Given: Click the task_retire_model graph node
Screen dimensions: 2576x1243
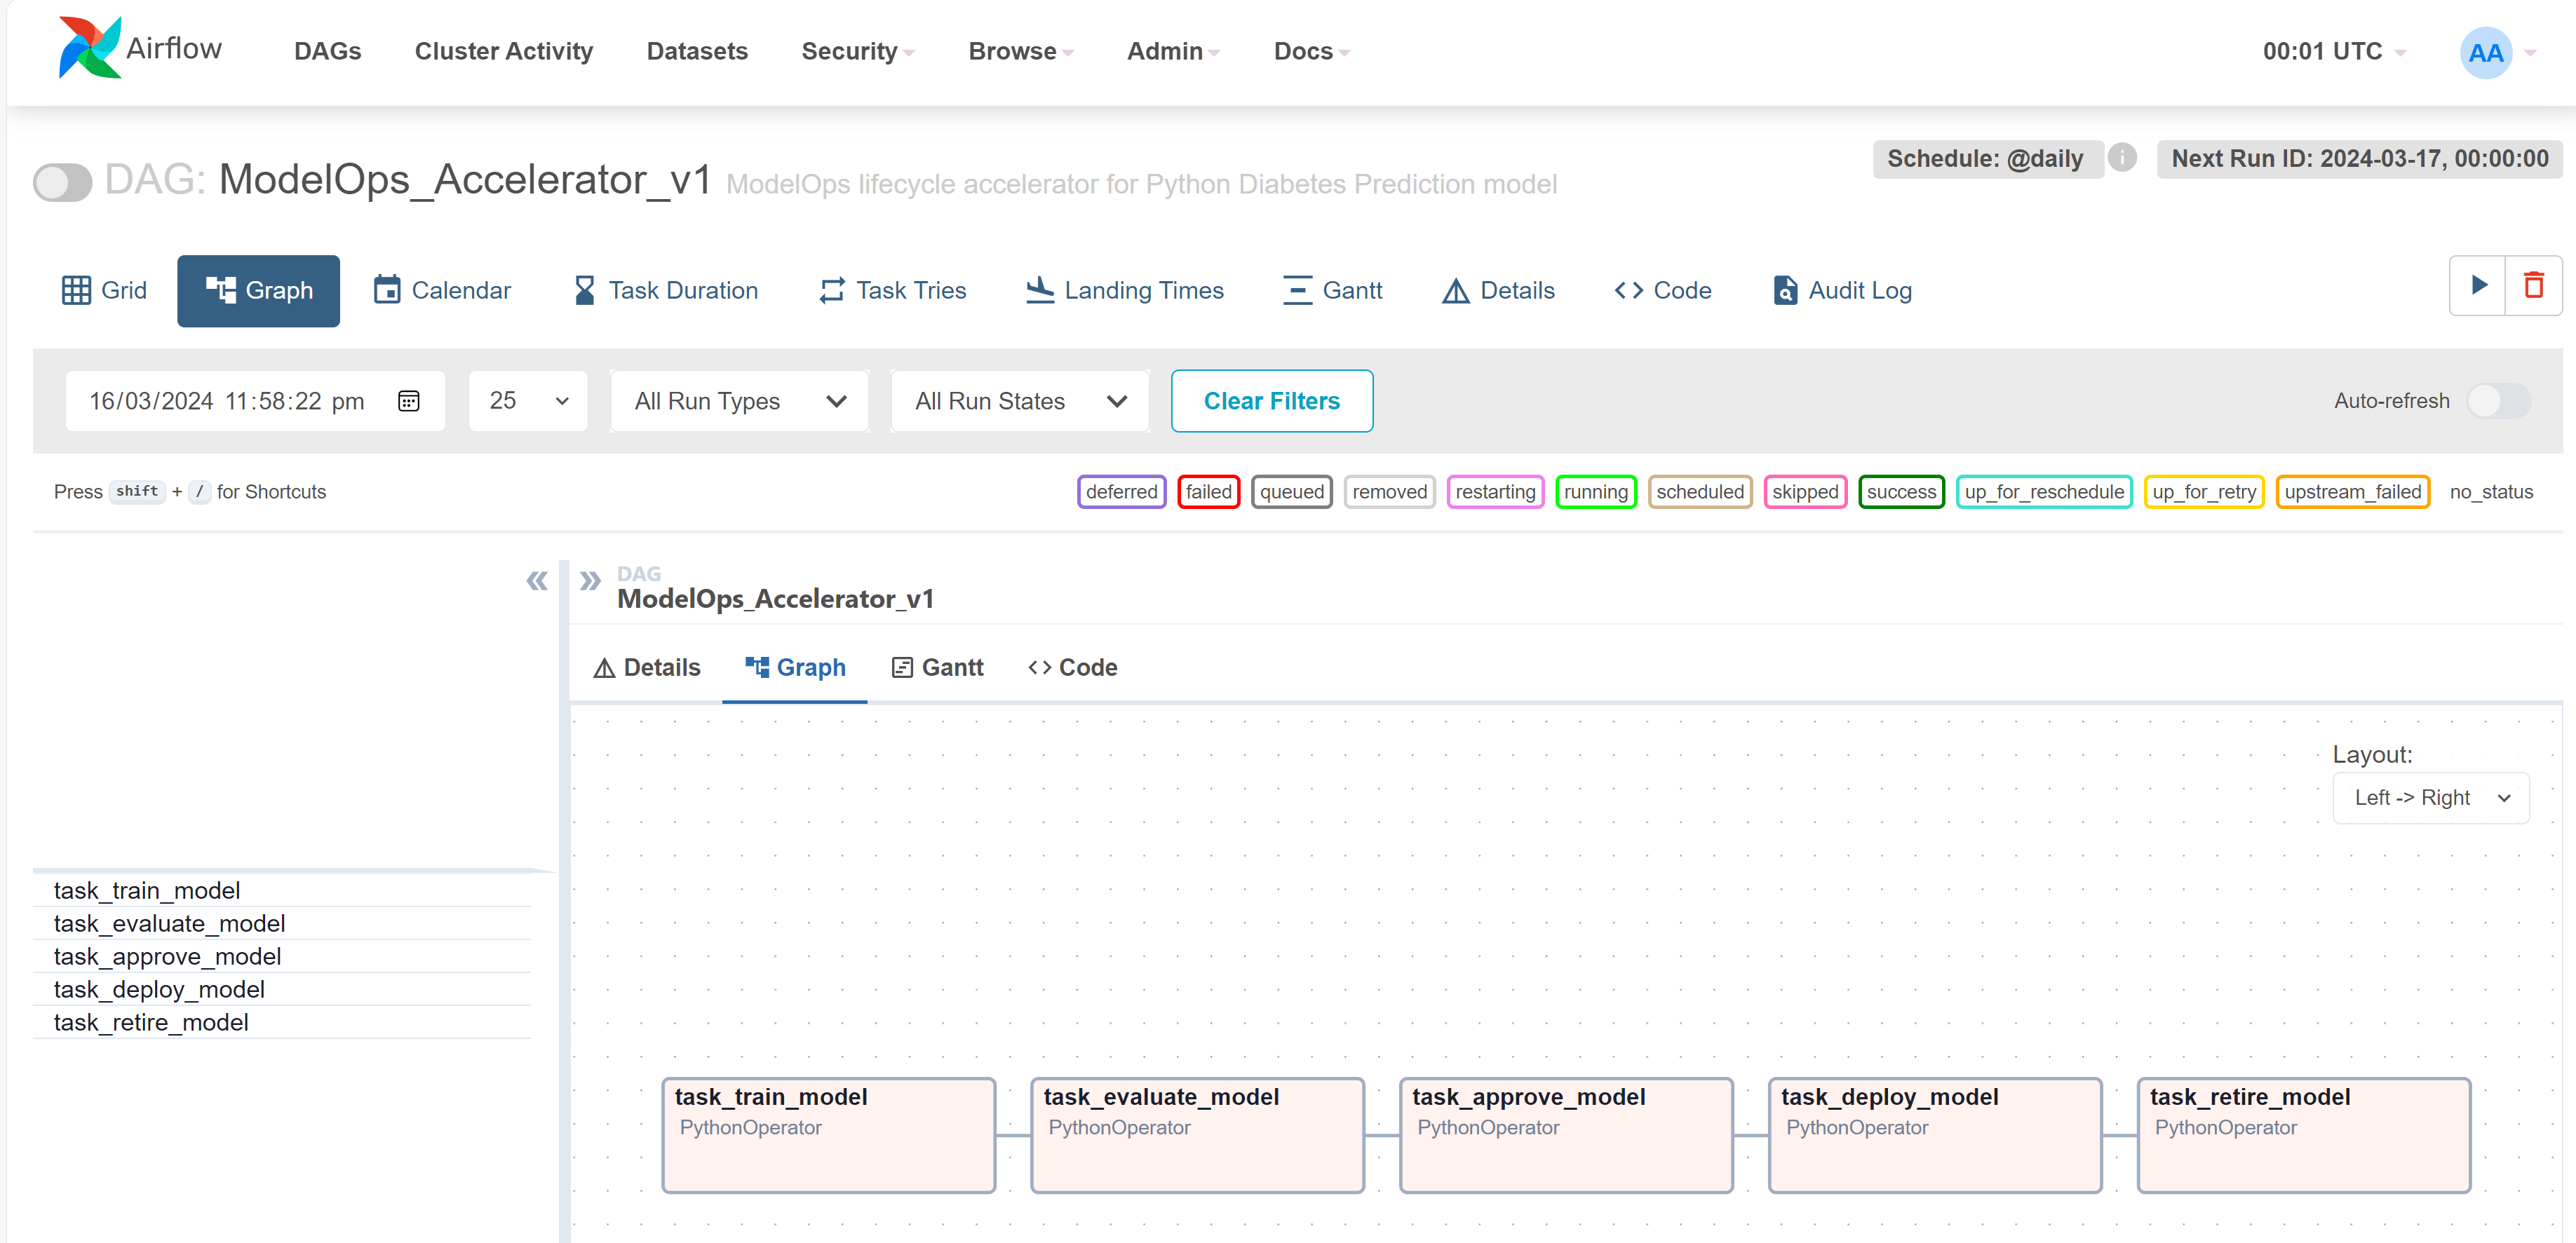Looking at the screenshot, I should (x=2304, y=1135).
